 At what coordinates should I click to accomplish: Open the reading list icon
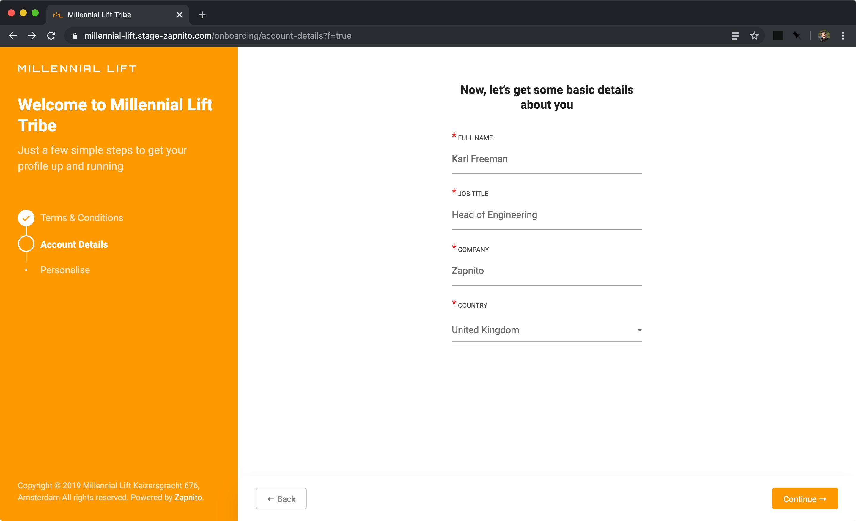click(x=735, y=36)
